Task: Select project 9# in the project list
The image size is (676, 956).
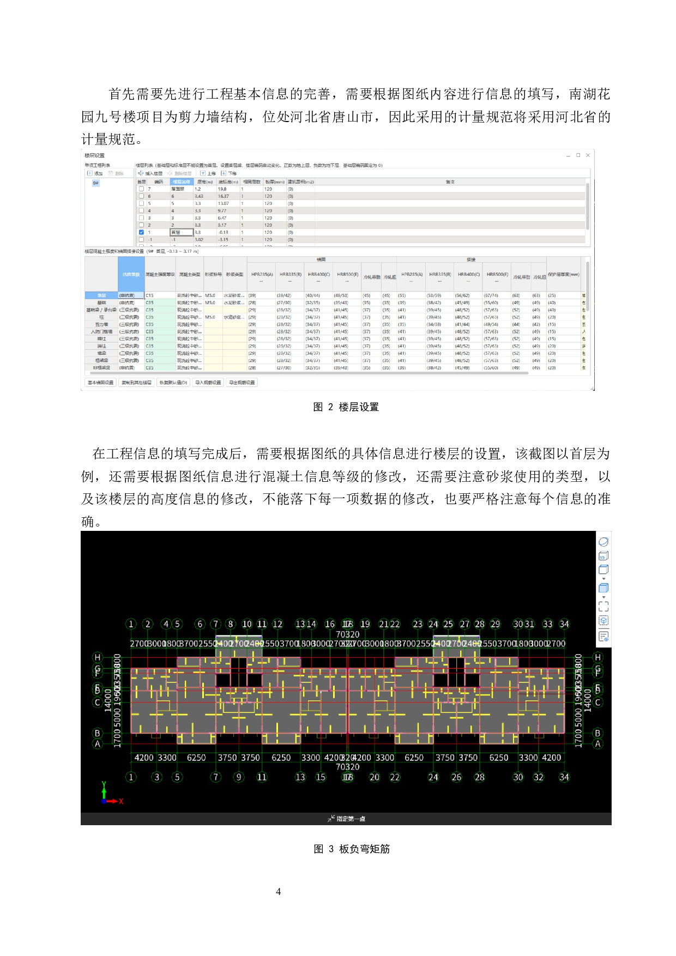Action: click(96, 183)
